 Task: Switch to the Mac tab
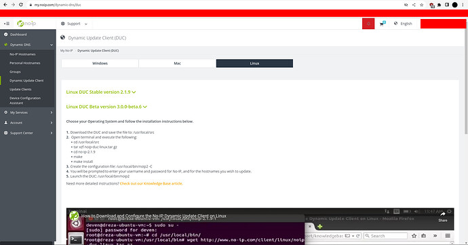[x=177, y=63]
